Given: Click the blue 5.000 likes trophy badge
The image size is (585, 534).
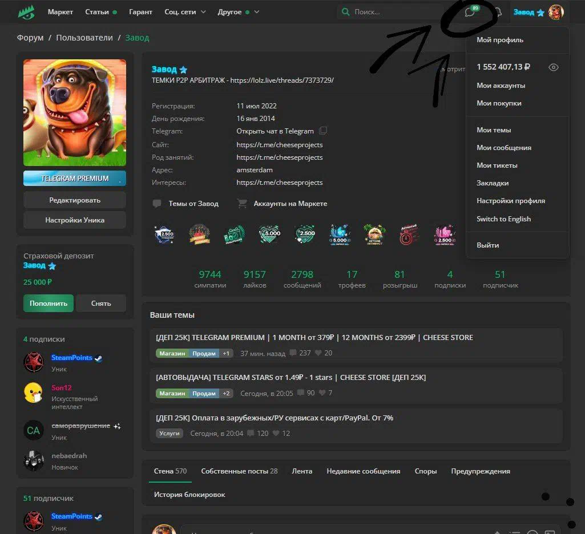Looking at the screenshot, I should [340, 235].
